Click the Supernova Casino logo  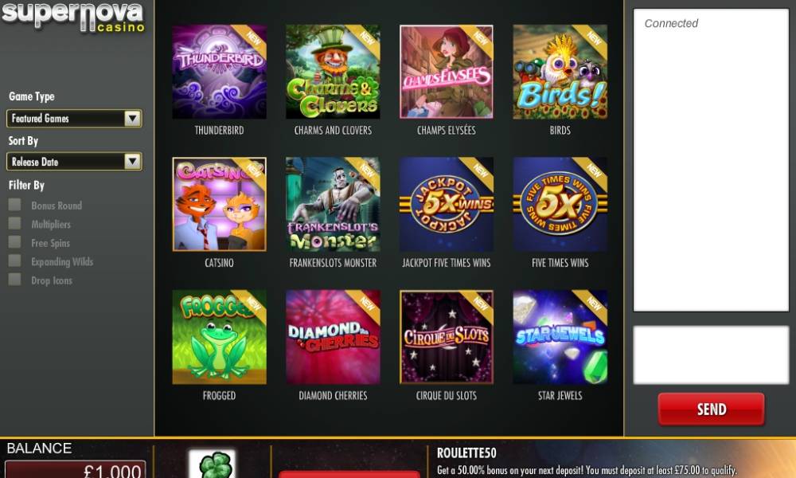coord(73,17)
